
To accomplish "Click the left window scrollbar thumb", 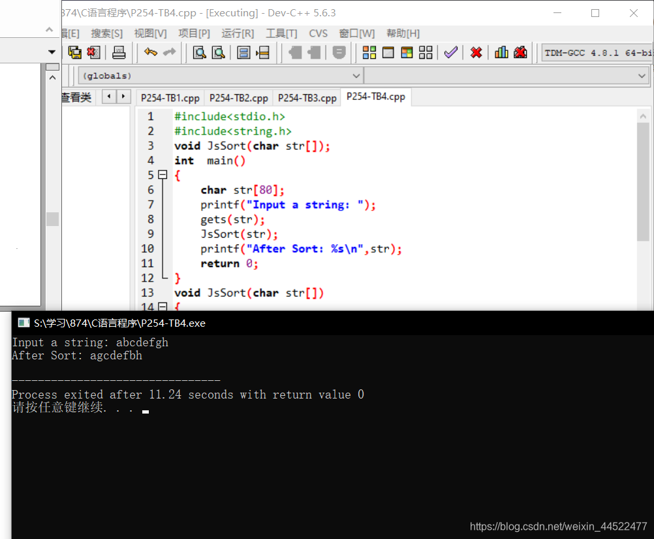I will [53, 219].
